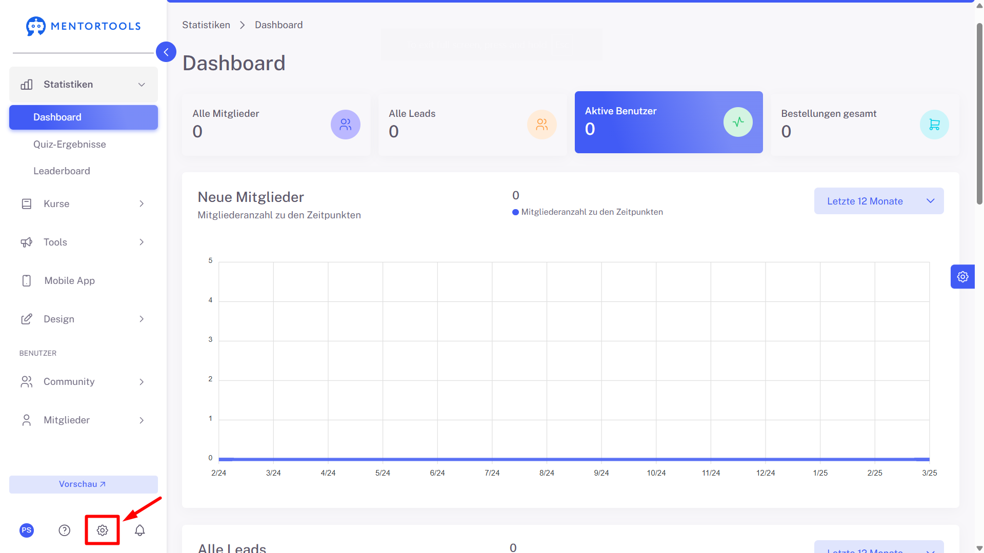Click the Mobile App phone icon
This screenshot has width=984, height=553.
tap(27, 281)
